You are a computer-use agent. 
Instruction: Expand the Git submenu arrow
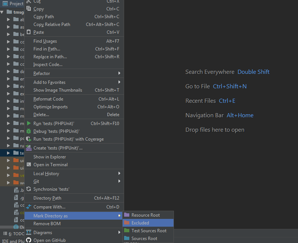click(x=119, y=181)
